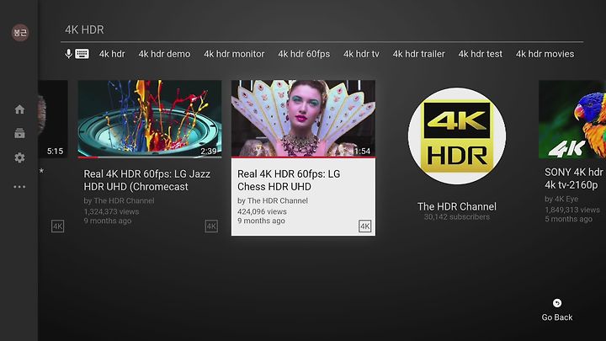Open SONY 4K parrot thumbnail
This screenshot has height=341, width=606.
point(572,119)
